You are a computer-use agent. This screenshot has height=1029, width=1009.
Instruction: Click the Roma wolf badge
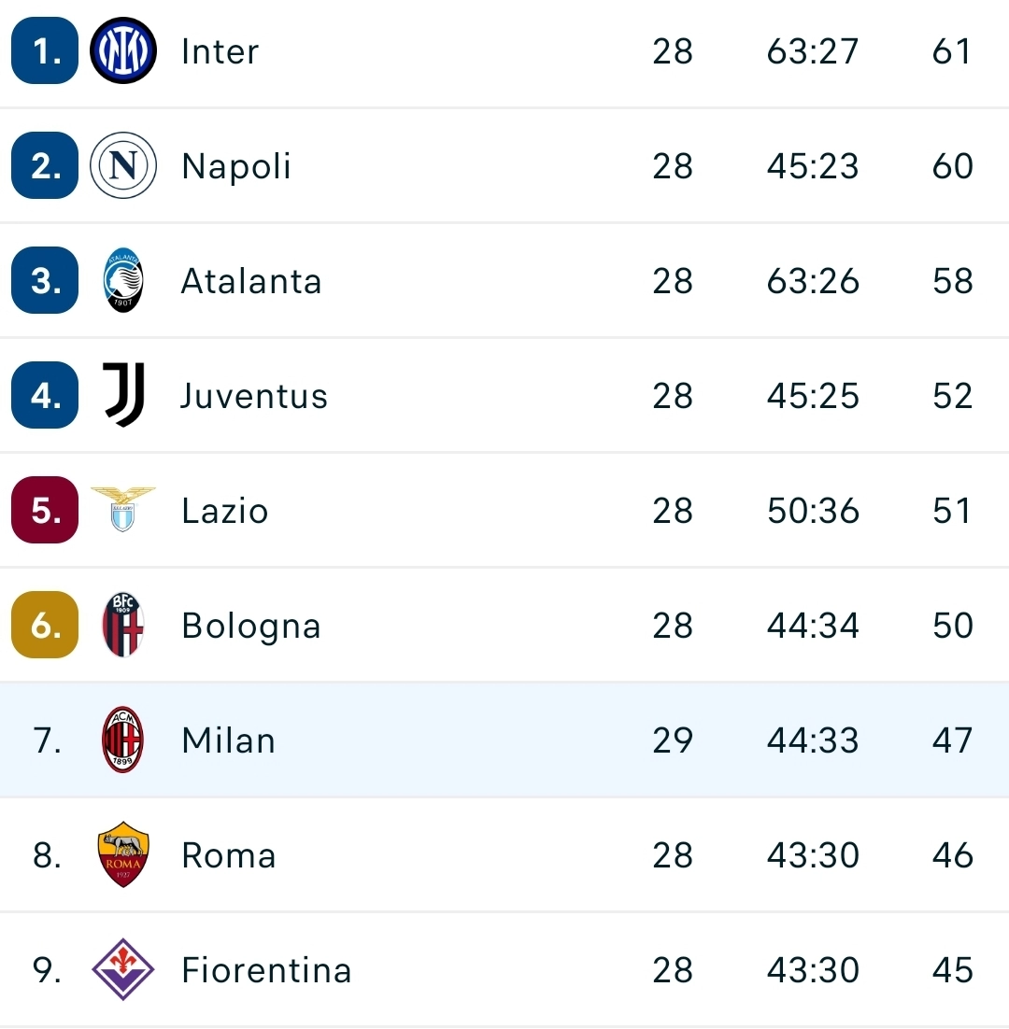(122, 854)
